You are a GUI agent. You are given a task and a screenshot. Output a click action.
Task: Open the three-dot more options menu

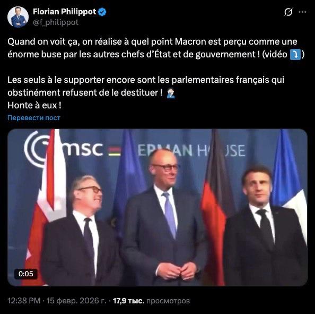click(x=302, y=12)
